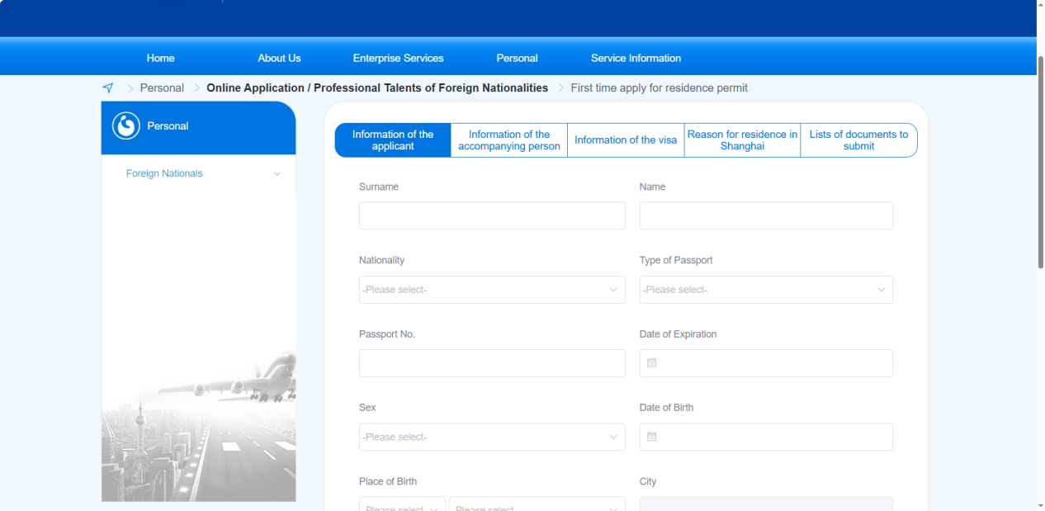The image size is (1045, 511).
Task: Expand the Foreign Nationals sidebar section
Action: pyautogui.click(x=198, y=173)
